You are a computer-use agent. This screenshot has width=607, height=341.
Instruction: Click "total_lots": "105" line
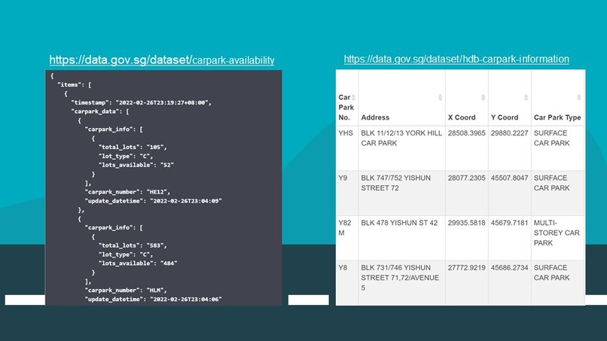[133, 147]
